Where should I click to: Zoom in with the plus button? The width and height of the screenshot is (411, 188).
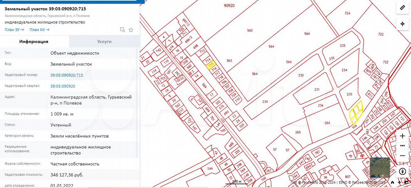point(402,136)
